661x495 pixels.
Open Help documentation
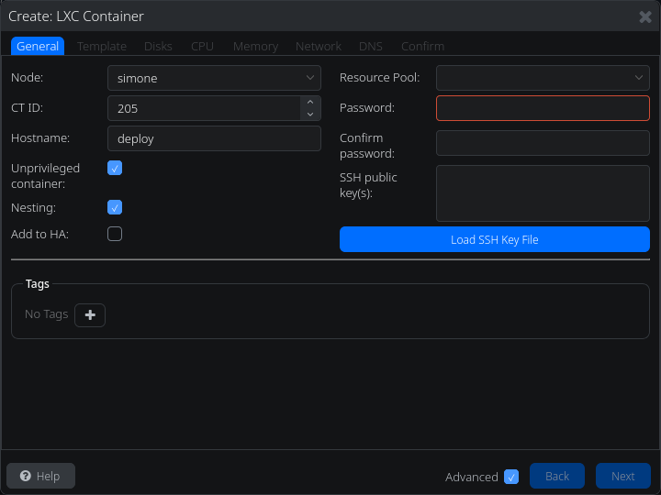click(x=41, y=476)
